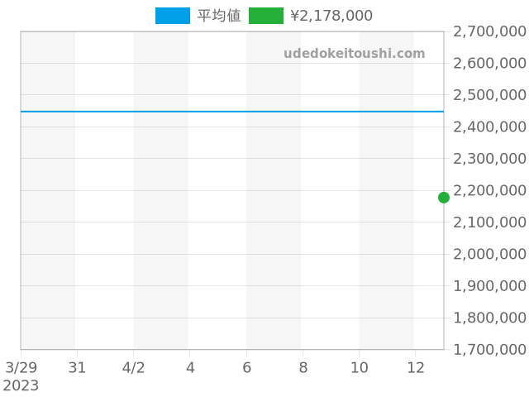Click the blue 平均値 legend color box

pyautogui.click(x=172, y=16)
